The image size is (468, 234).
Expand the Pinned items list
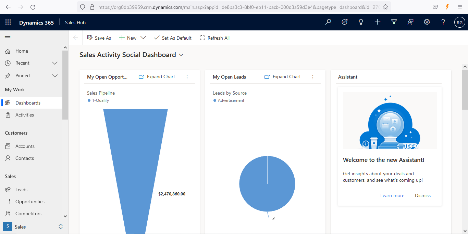pos(54,75)
